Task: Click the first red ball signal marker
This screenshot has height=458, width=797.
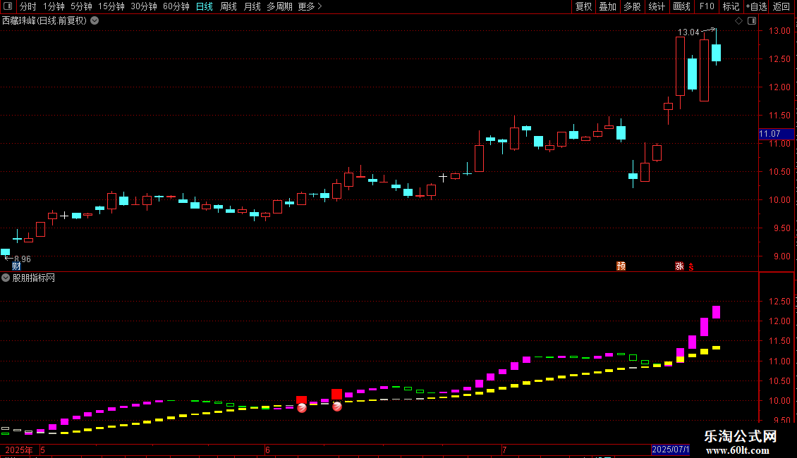Action: (x=301, y=407)
